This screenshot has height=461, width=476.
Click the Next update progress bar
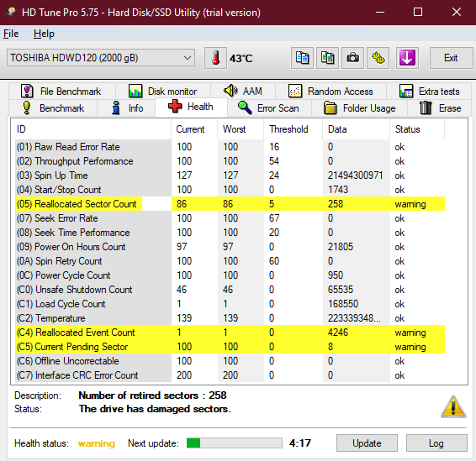tap(235, 443)
